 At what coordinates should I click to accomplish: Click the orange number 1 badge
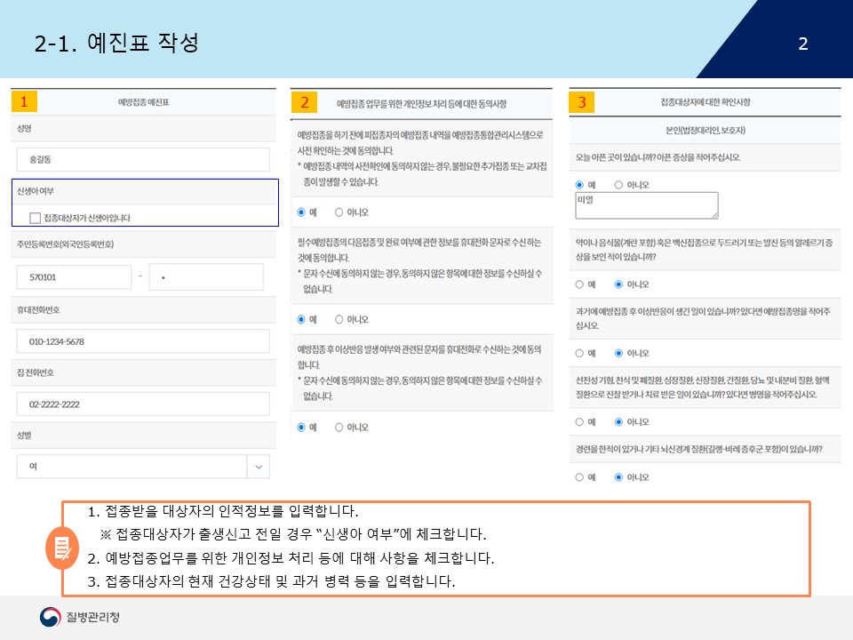(24, 101)
